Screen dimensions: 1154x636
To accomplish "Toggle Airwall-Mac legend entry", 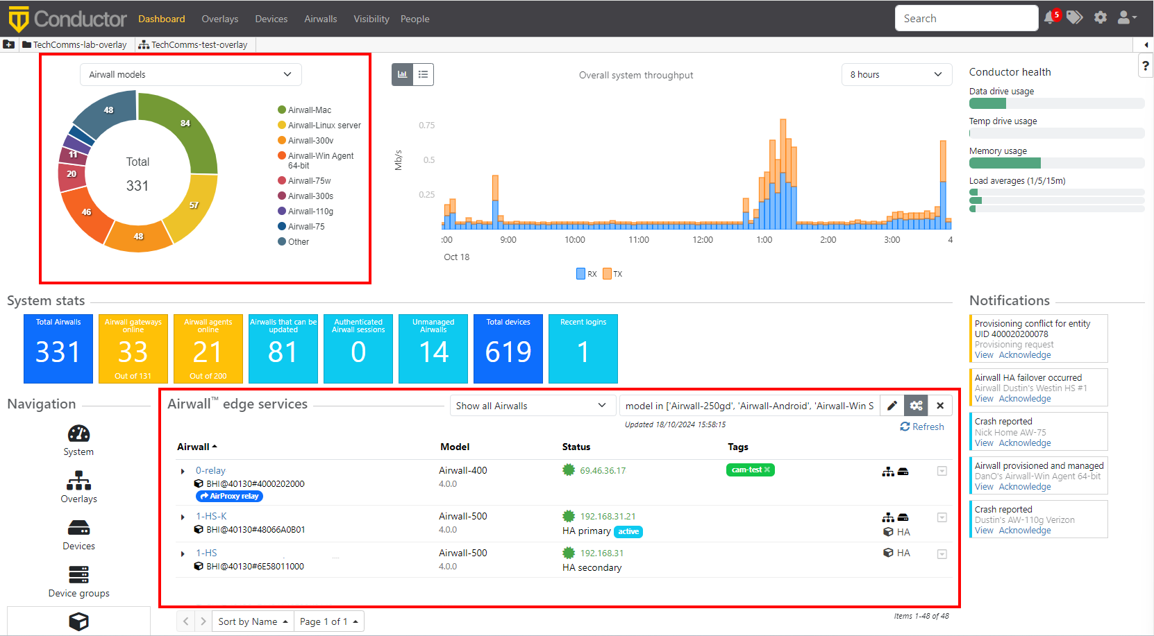I will point(304,110).
